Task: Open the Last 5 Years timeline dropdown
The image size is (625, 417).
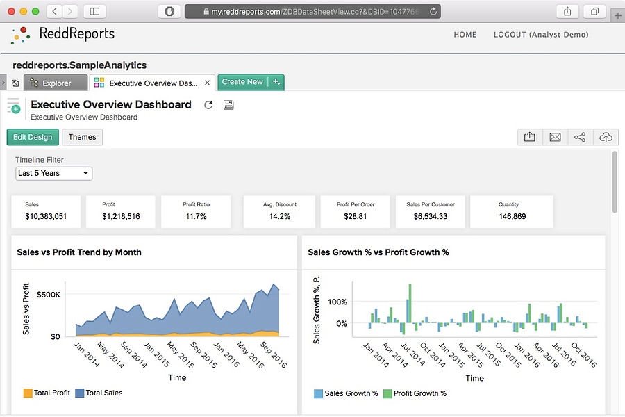Action: [x=53, y=173]
